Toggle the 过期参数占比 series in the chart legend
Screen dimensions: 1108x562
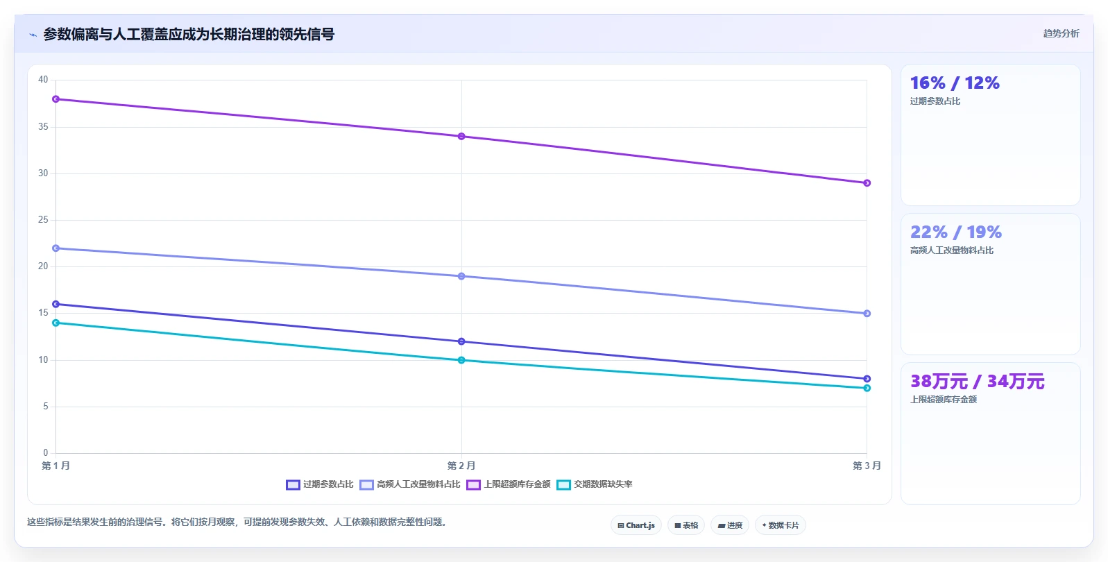pyautogui.click(x=320, y=484)
